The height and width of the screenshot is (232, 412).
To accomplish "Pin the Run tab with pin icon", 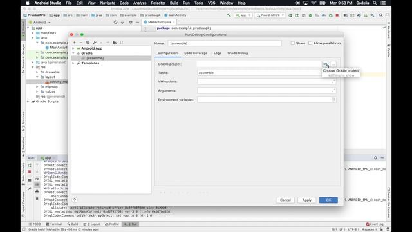I will pos(30,189).
